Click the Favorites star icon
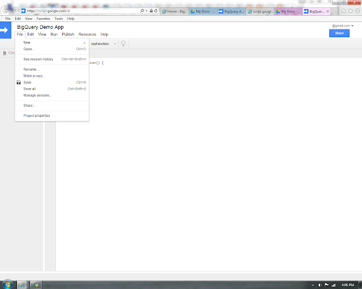The image size is (362, 289). pyautogui.click(x=351, y=11)
